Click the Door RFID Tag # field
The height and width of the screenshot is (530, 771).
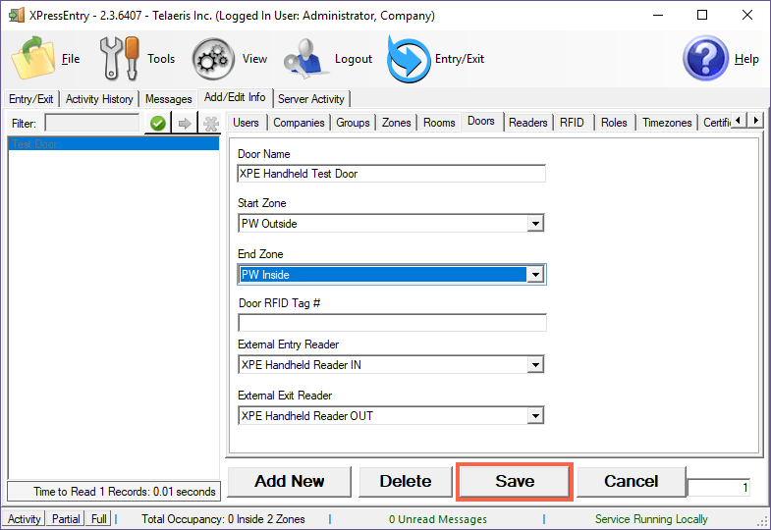pyautogui.click(x=392, y=323)
